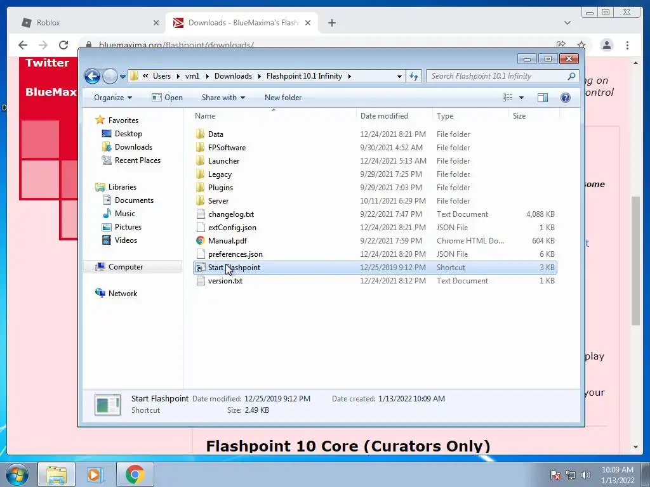
Task: Open a new Chrome tab
Action: [x=331, y=23]
